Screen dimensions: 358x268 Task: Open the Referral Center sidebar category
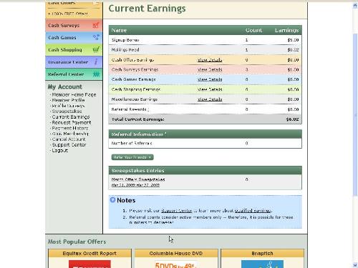(x=74, y=74)
